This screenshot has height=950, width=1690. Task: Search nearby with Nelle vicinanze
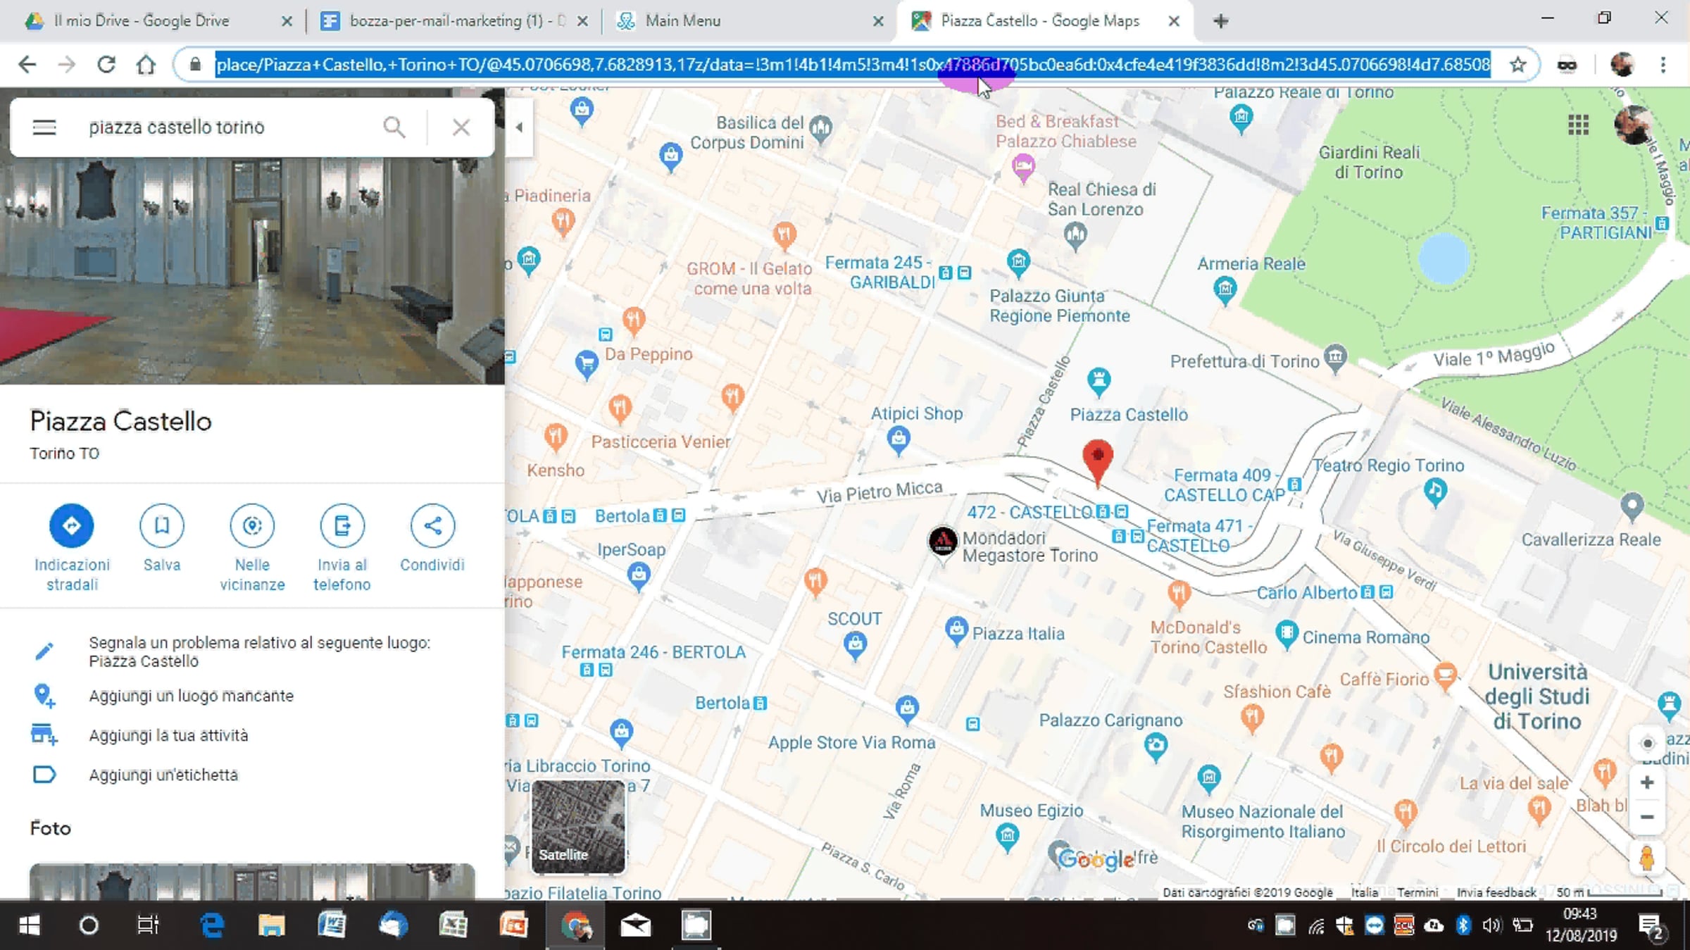coord(252,548)
